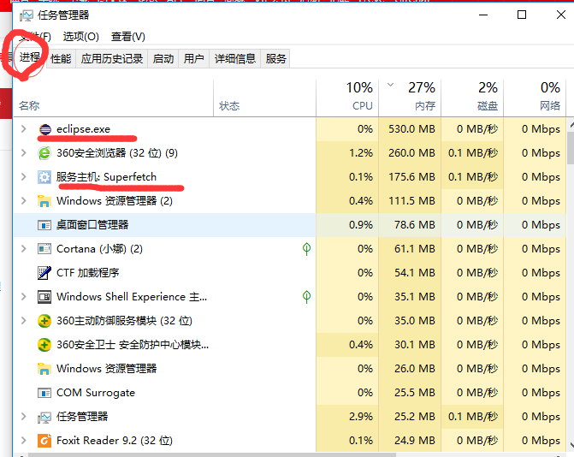Click the 360安全浏览器 green browser icon
The height and width of the screenshot is (457, 574).
click(x=44, y=153)
